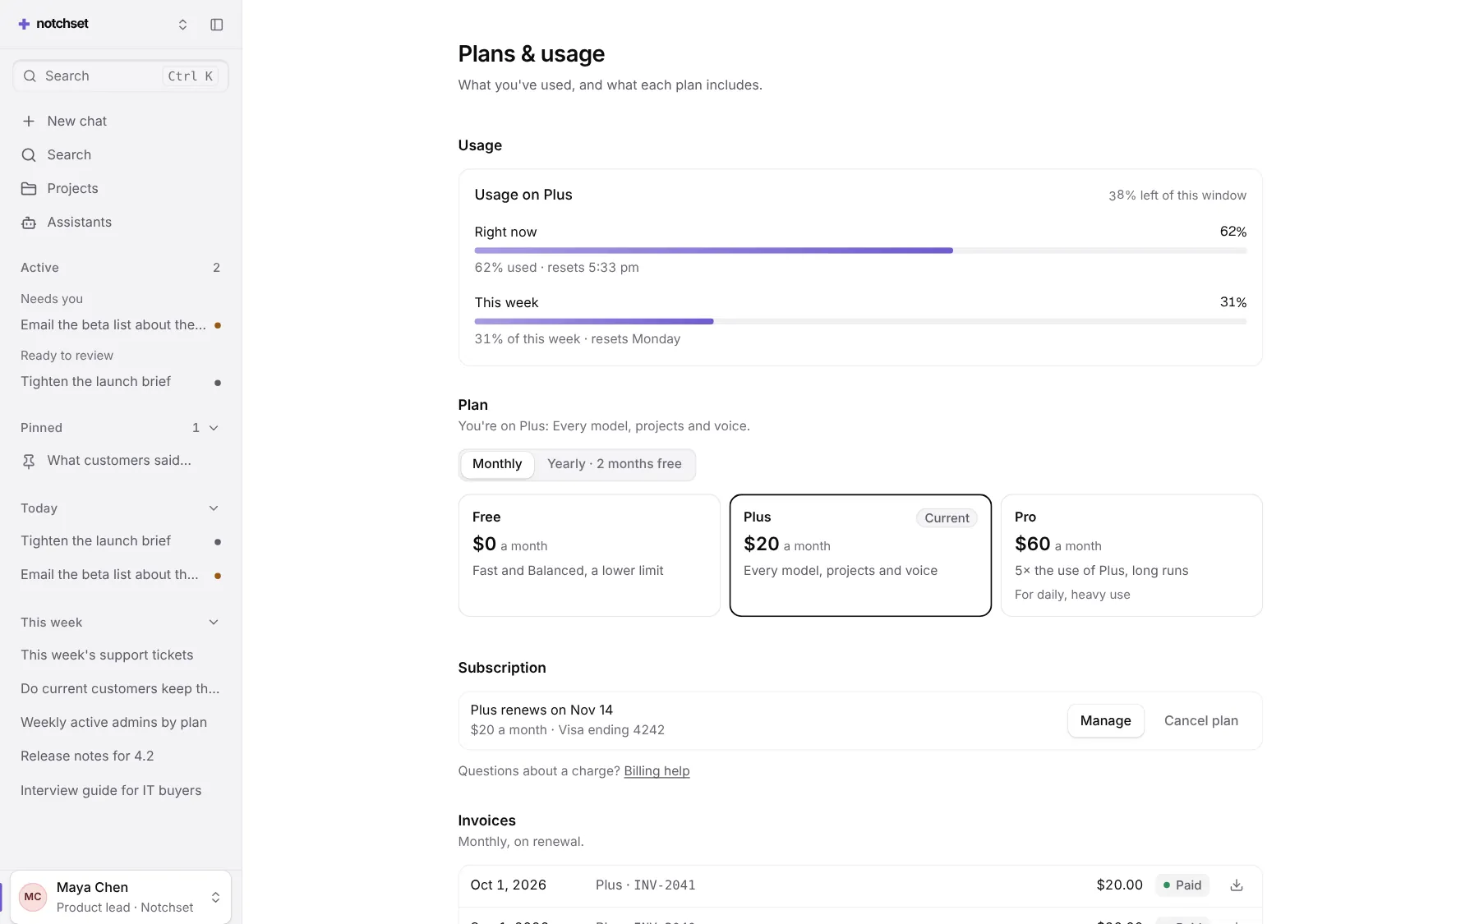
Task: Collapse the This week section chevron
Action: pos(214,623)
